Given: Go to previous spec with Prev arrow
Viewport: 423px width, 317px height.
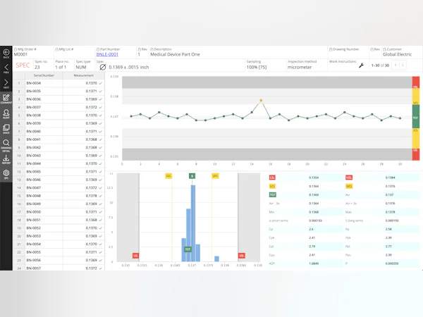Looking at the screenshot, I should pyautogui.click(x=6, y=68).
